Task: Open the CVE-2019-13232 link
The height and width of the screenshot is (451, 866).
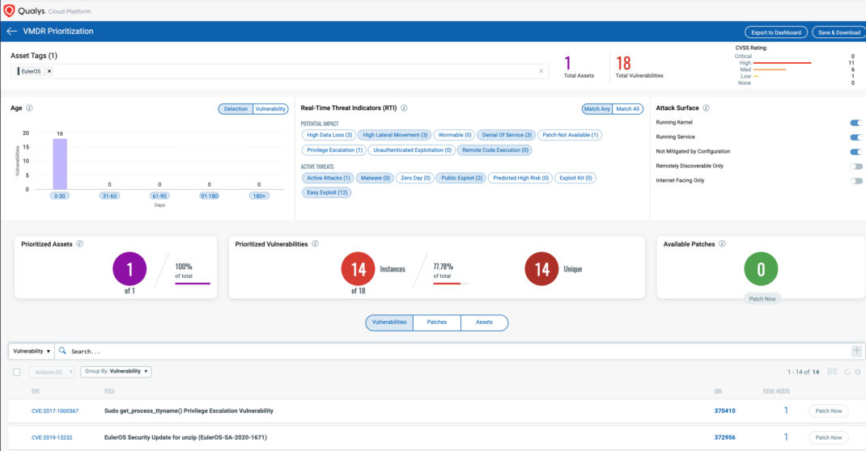Action: [x=52, y=437]
